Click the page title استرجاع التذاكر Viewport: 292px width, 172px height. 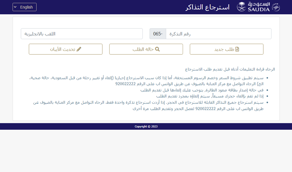point(208,7)
